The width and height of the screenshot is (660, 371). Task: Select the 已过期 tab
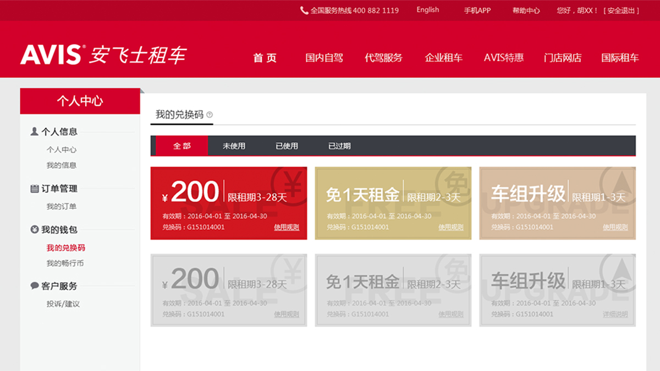coord(339,146)
